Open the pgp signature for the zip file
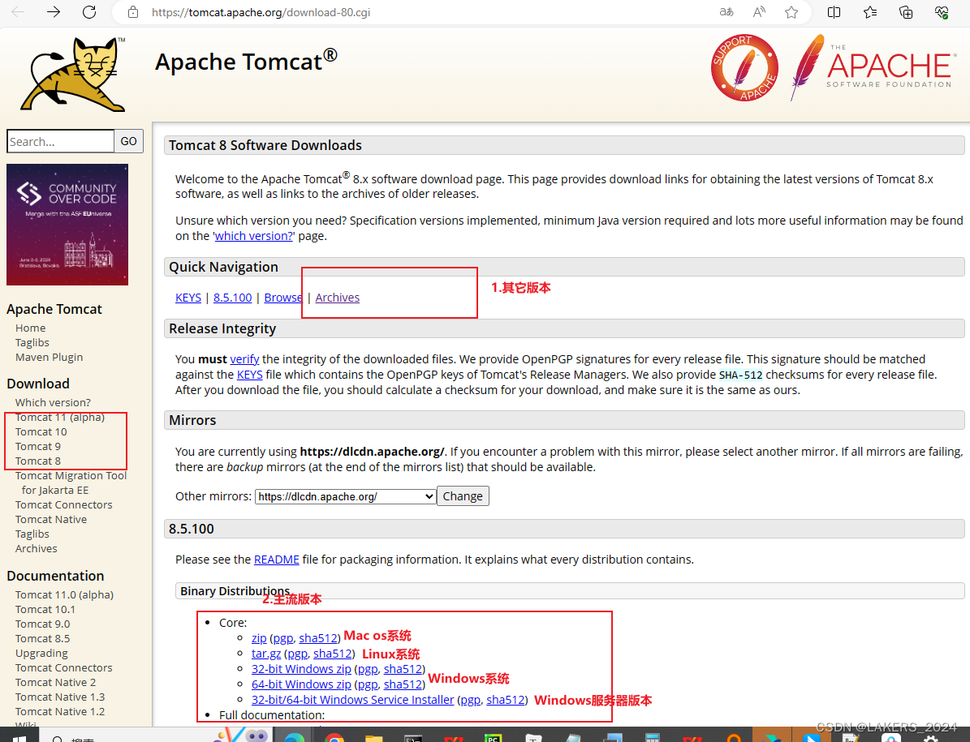 282,638
